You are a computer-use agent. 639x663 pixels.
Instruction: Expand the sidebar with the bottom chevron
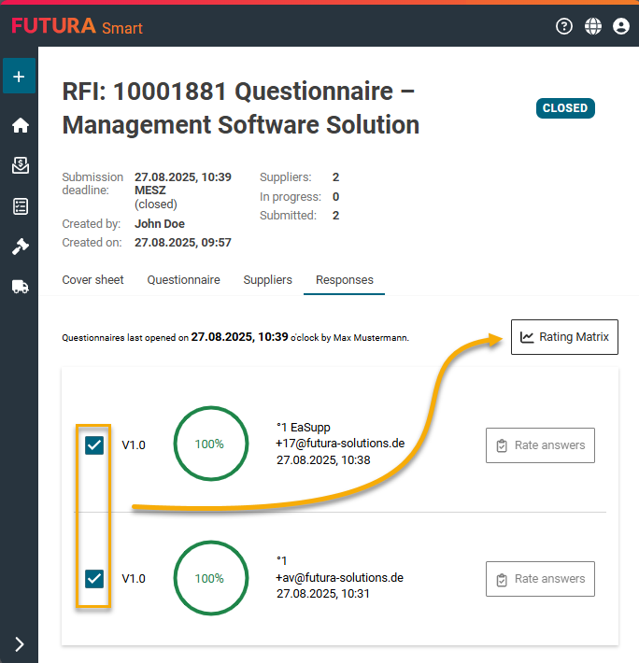click(20, 643)
